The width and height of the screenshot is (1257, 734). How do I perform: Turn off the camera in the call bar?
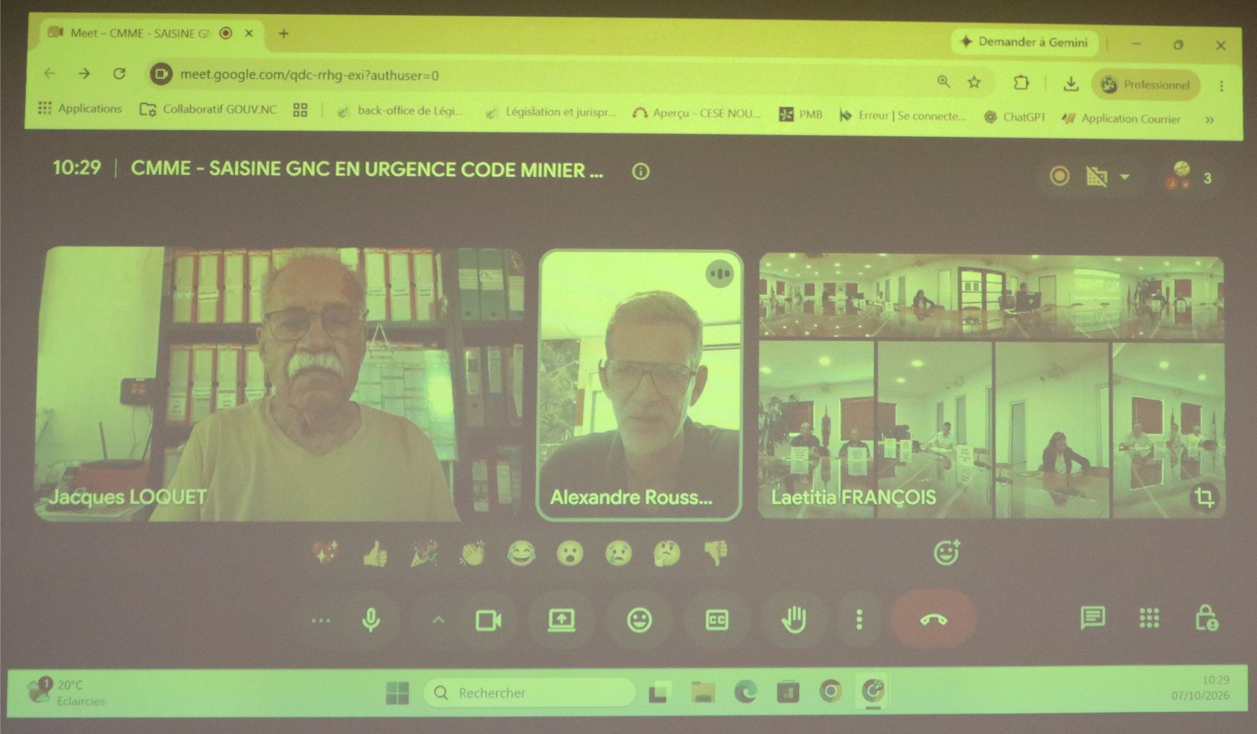tap(488, 620)
